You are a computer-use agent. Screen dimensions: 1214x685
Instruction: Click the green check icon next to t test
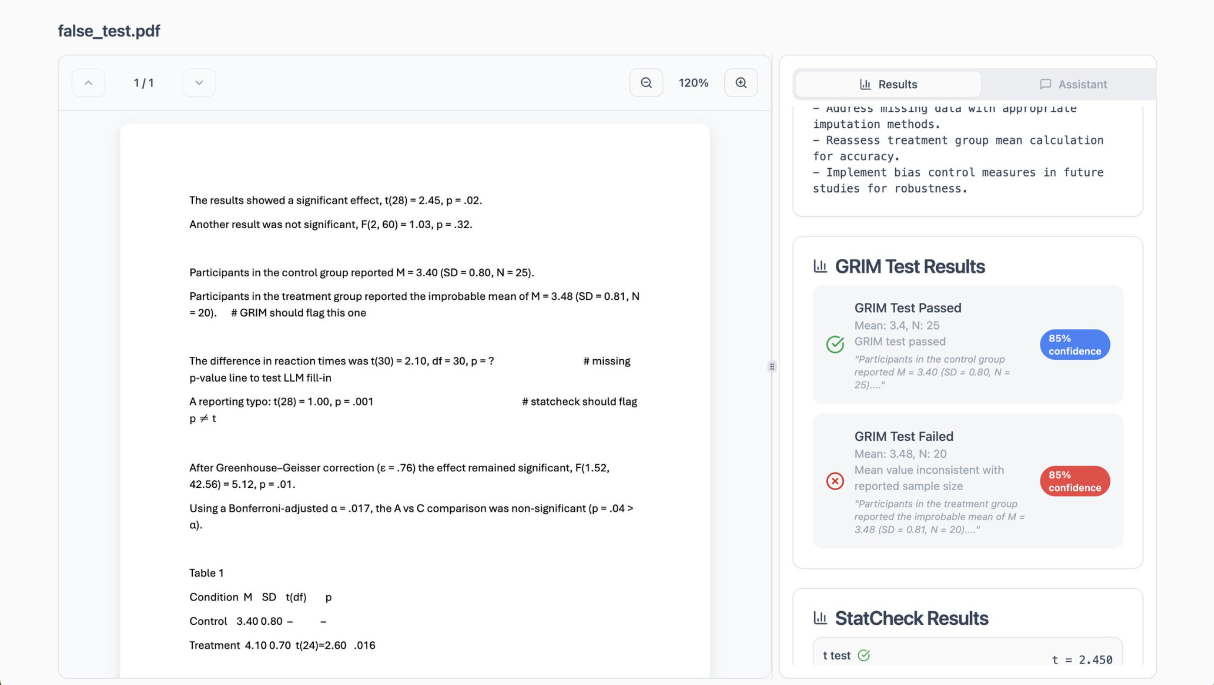click(x=864, y=655)
